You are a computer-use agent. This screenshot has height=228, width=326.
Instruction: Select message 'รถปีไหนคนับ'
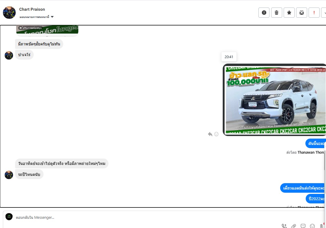29,174
